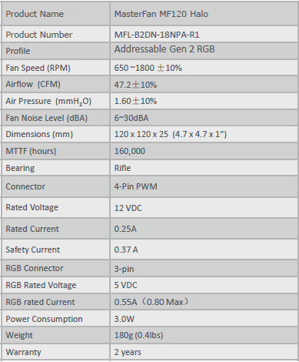
Task: Click the 0.25A rated current value
Action: point(125,229)
